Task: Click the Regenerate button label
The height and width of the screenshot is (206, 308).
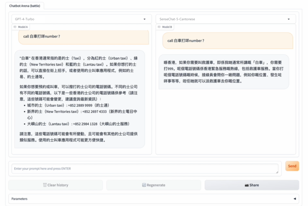Action: tap(156, 185)
